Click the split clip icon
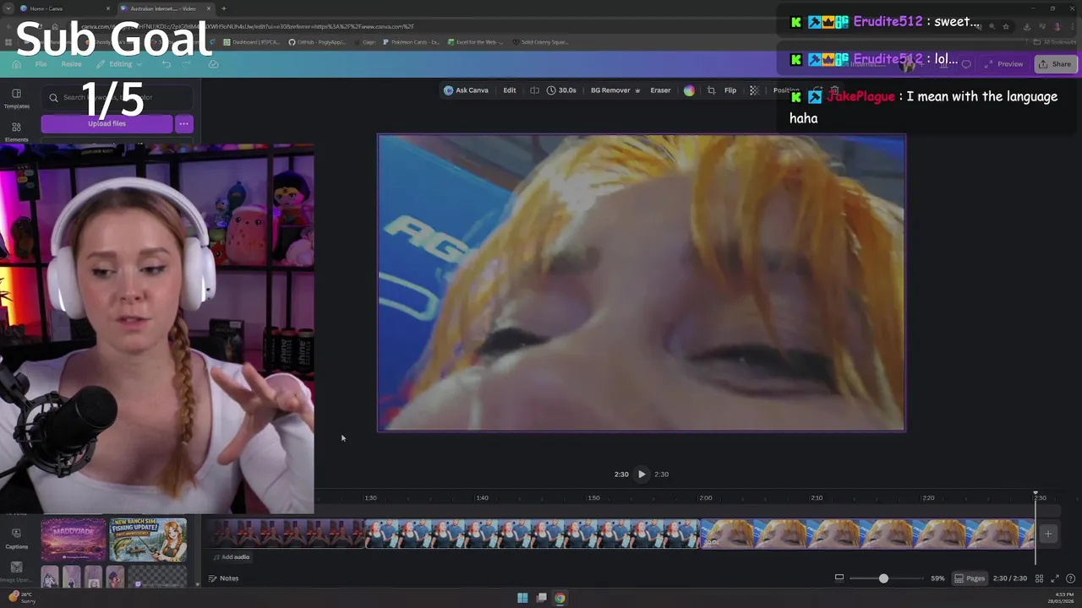Viewport: 1082px width, 608px height. 534,90
